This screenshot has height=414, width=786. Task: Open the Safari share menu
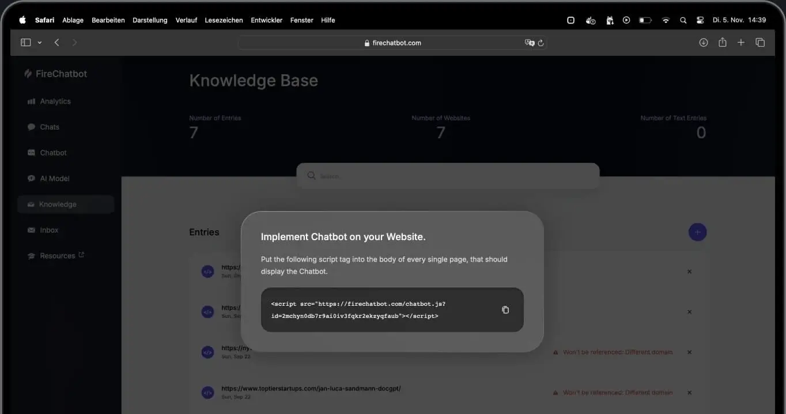click(722, 43)
